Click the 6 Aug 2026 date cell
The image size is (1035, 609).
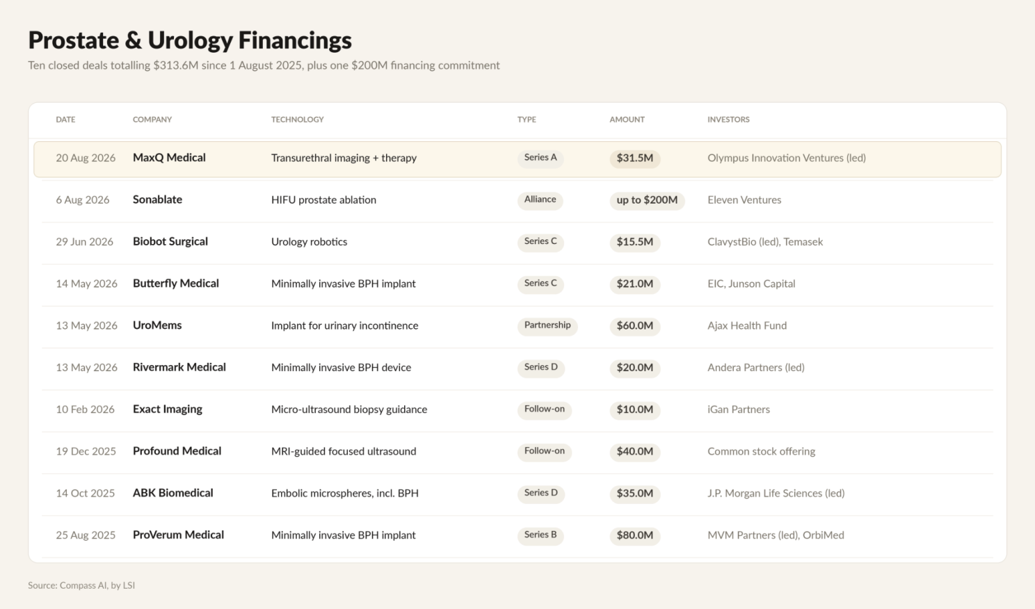point(83,200)
